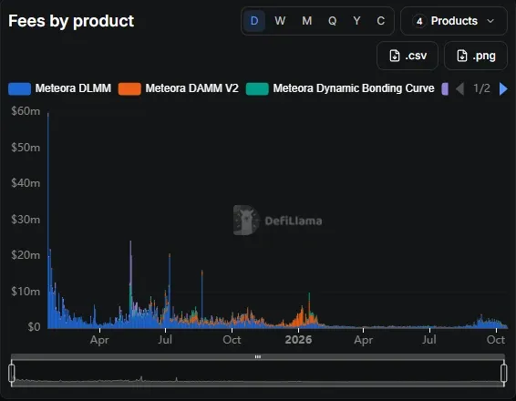Select the daily D interval
516x401 pixels.
pos(254,21)
